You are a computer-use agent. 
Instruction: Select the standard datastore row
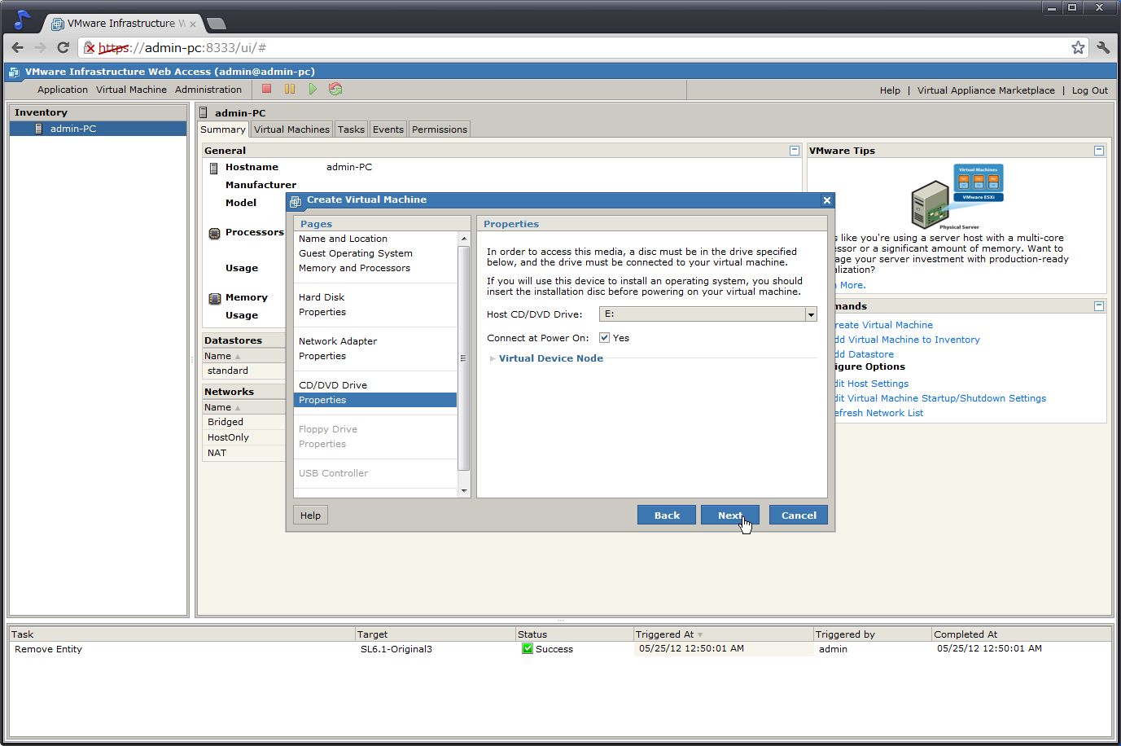coord(243,371)
